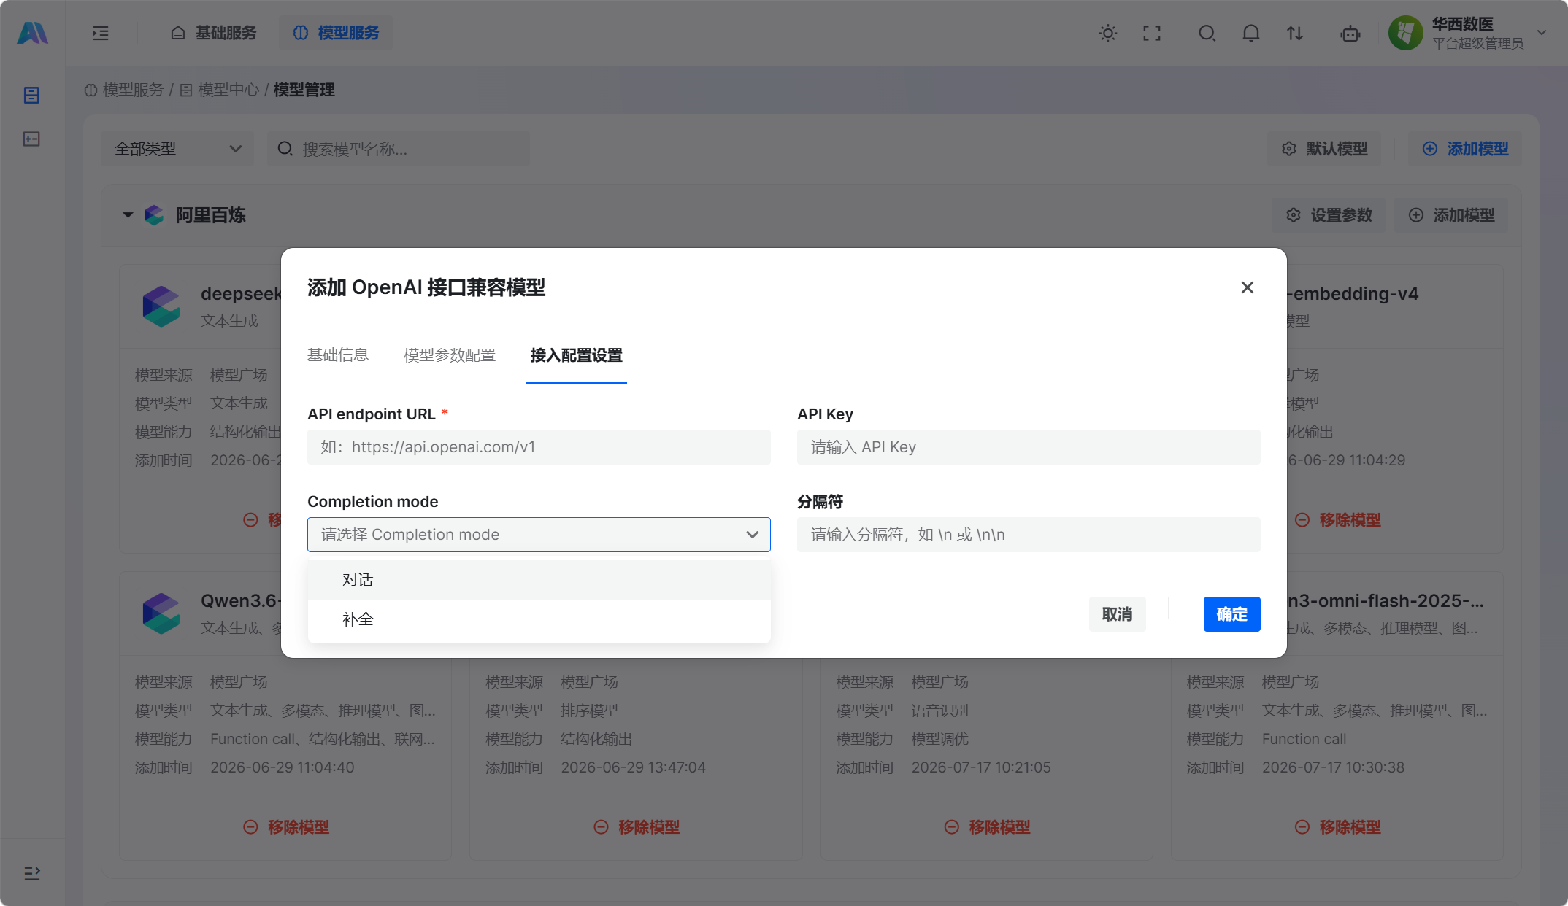Screen dimensions: 1568x906
Task: Focus the API endpoint URL input
Action: [x=539, y=447]
